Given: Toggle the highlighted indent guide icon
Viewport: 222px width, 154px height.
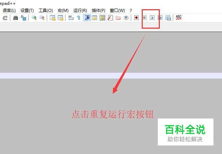Looking at the screenshot, I should [87, 18].
